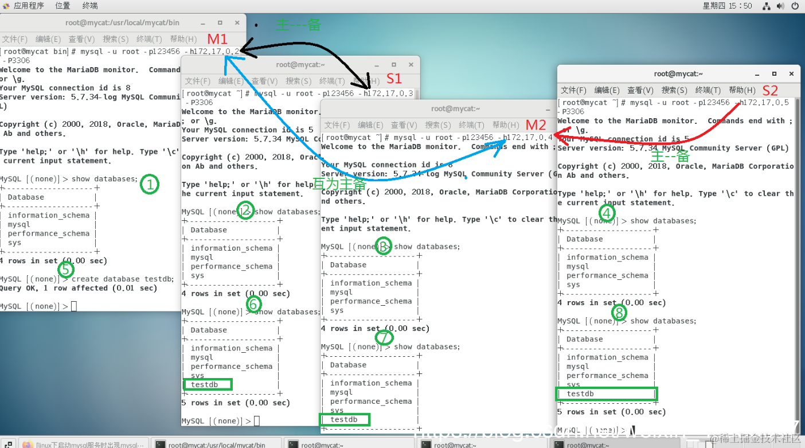Image resolution: width=805 pixels, height=448 pixels.
Task: Open 帮助(H) menu in the 172.17.0.4 terminal
Action: 506,124
